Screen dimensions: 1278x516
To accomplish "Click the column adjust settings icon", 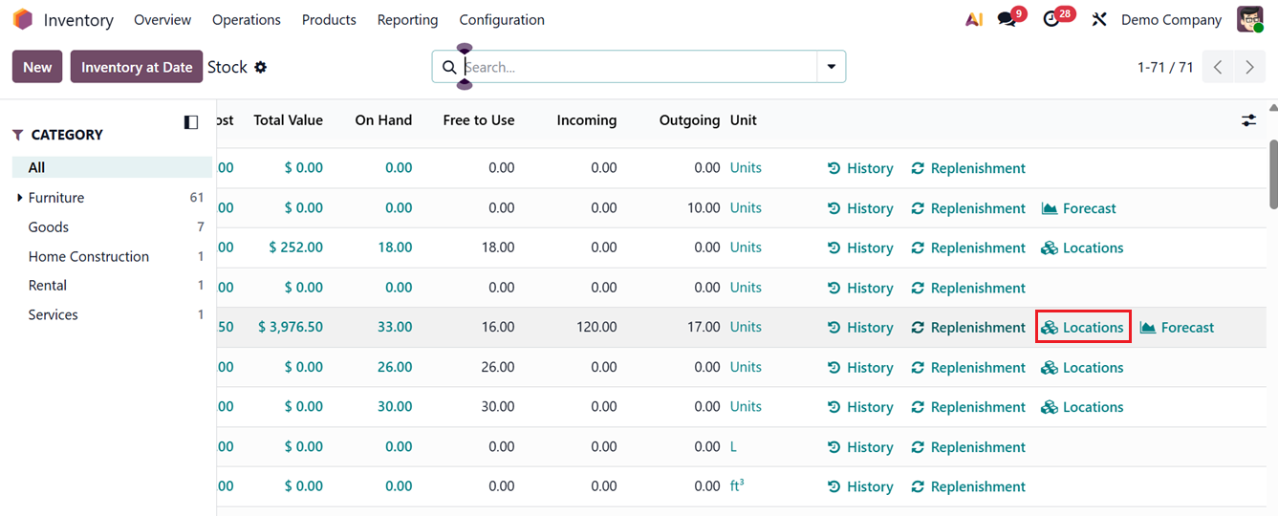I will click(1249, 120).
